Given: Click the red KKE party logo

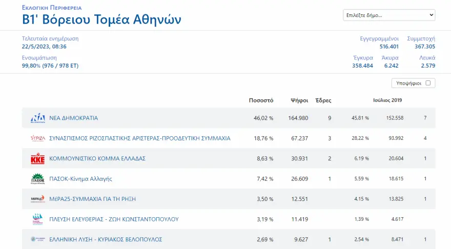Looking at the screenshot, I should (x=38, y=159).
